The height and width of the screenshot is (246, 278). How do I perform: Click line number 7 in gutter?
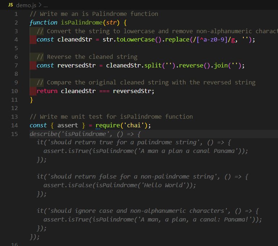[x=16, y=66]
